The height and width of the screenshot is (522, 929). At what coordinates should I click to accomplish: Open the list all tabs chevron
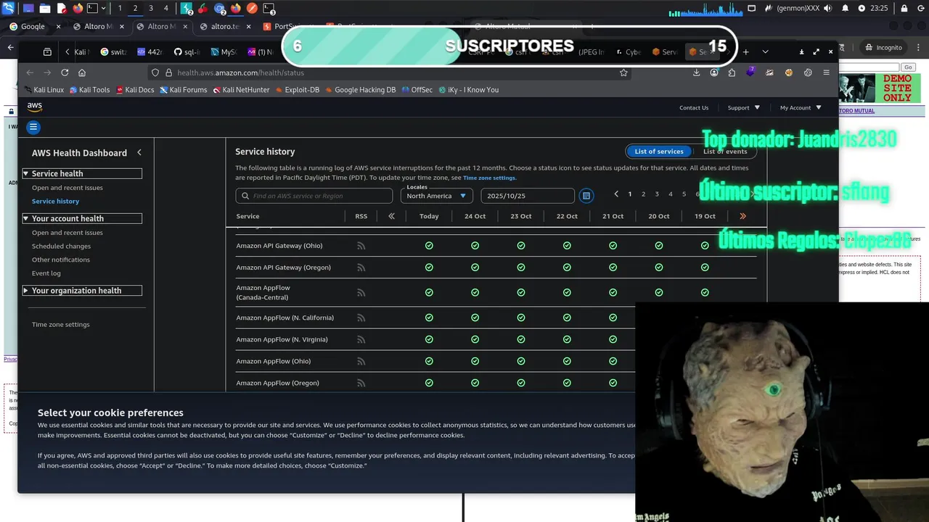point(765,52)
